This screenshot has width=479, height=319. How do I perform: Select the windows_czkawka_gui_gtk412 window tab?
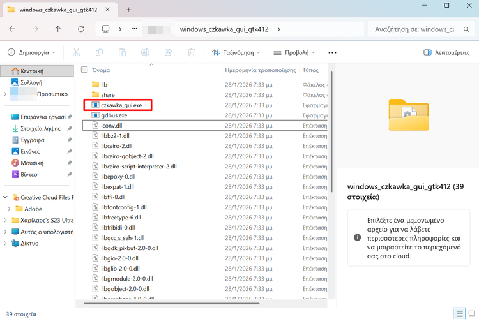point(57,10)
